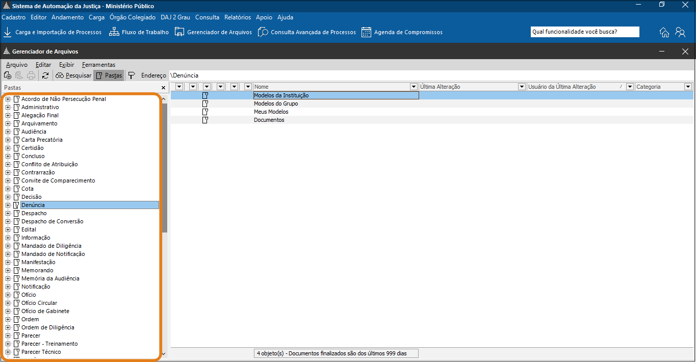Click the folder tree scrollbar down arrow
The width and height of the screenshot is (696, 362).
pyautogui.click(x=164, y=353)
